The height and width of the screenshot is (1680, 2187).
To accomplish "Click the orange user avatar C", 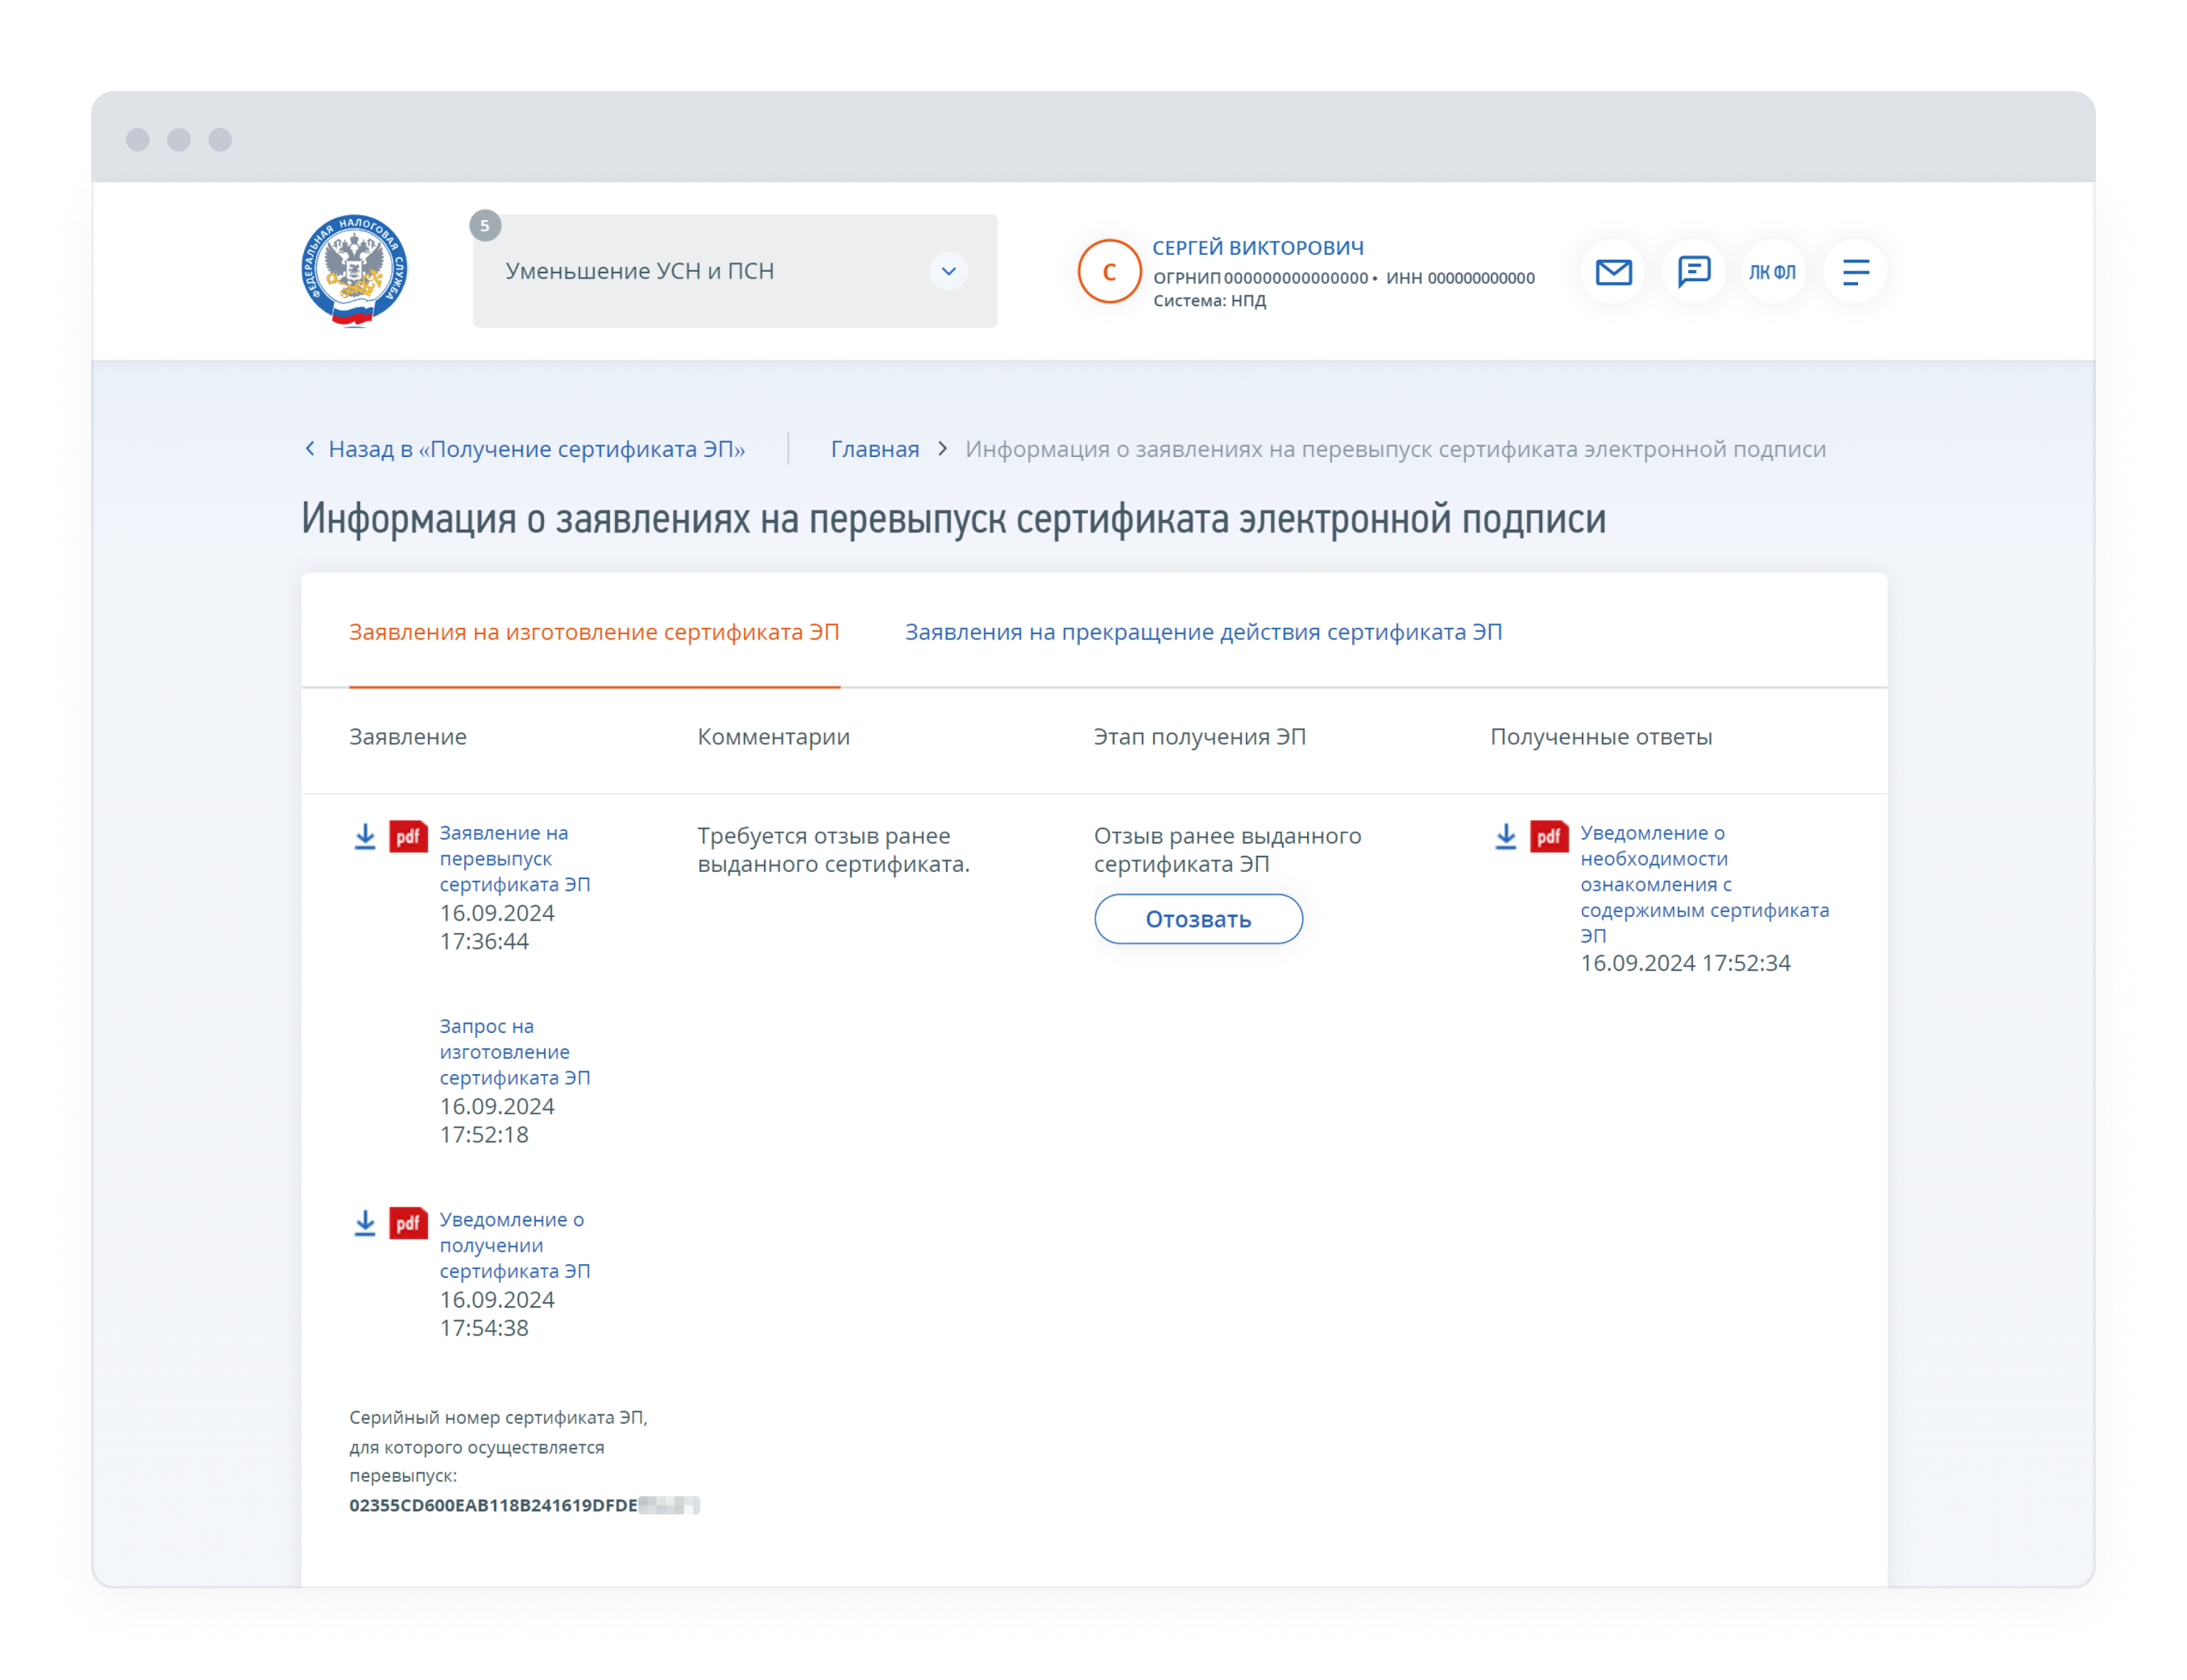I will 1109,271.
